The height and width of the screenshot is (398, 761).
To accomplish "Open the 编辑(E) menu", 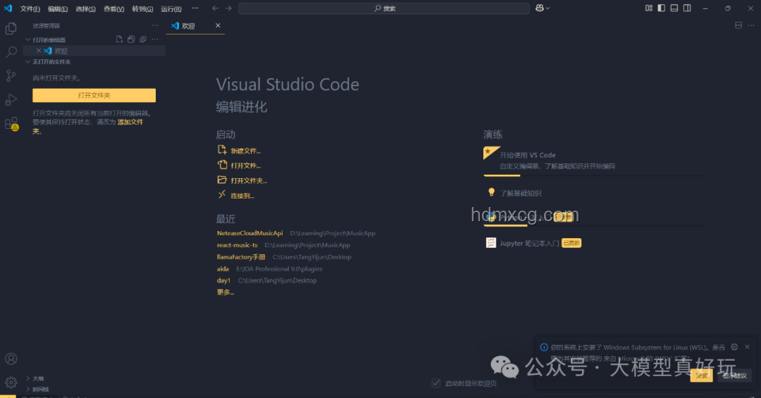I will click(x=58, y=8).
